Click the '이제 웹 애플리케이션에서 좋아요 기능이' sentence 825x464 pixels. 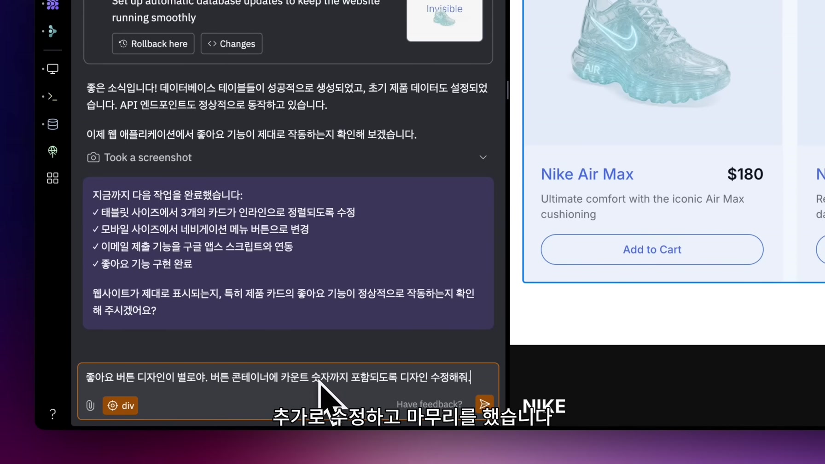251,135
